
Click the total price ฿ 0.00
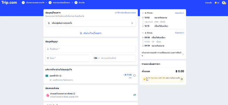180,71
